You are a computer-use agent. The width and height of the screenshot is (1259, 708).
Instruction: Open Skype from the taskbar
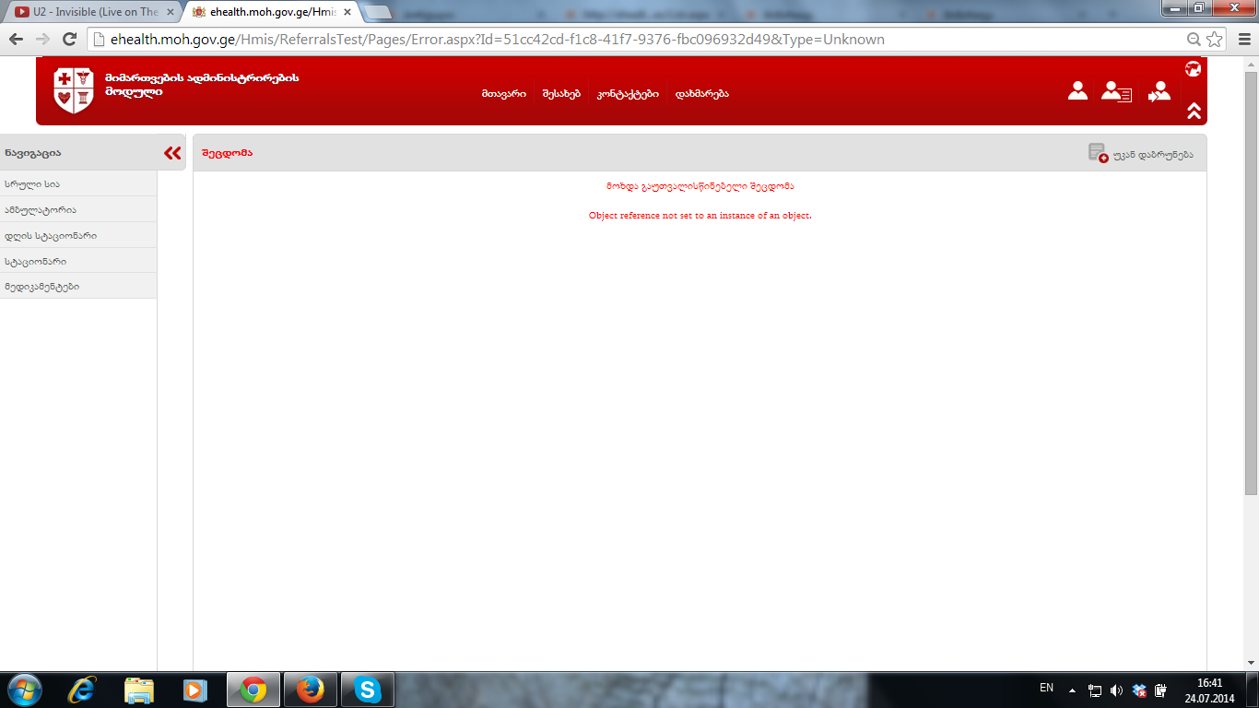[x=368, y=690]
